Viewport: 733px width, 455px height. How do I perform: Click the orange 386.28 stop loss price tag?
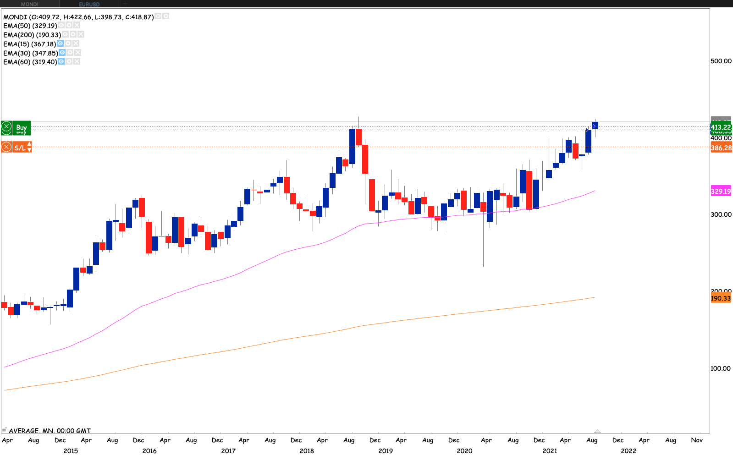point(721,148)
